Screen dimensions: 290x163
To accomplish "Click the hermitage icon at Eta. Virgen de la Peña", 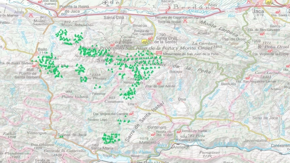I will pos(113,45).
